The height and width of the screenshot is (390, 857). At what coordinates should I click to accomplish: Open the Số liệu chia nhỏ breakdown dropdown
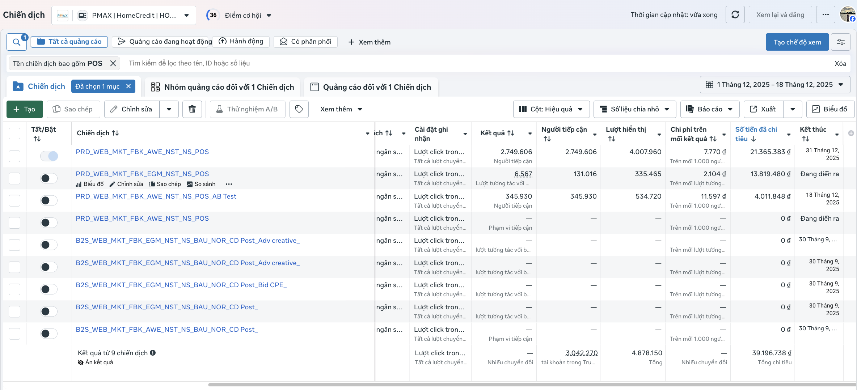(634, 109)
